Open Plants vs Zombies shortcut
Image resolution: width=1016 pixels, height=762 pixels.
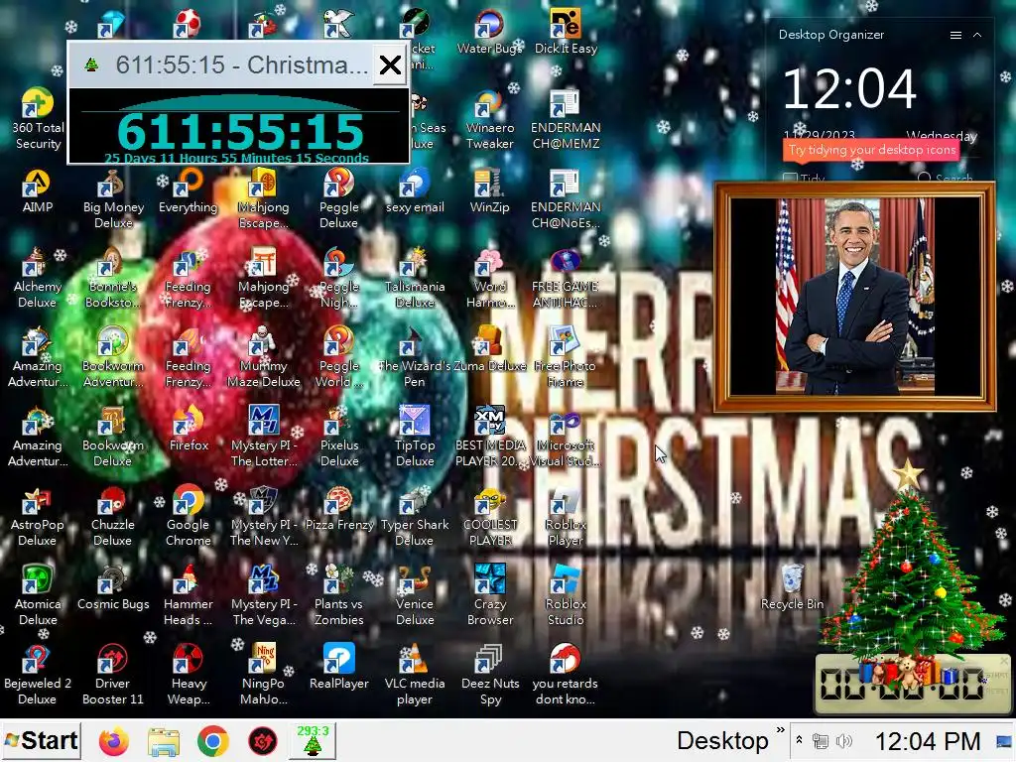(x=339, y=595)
